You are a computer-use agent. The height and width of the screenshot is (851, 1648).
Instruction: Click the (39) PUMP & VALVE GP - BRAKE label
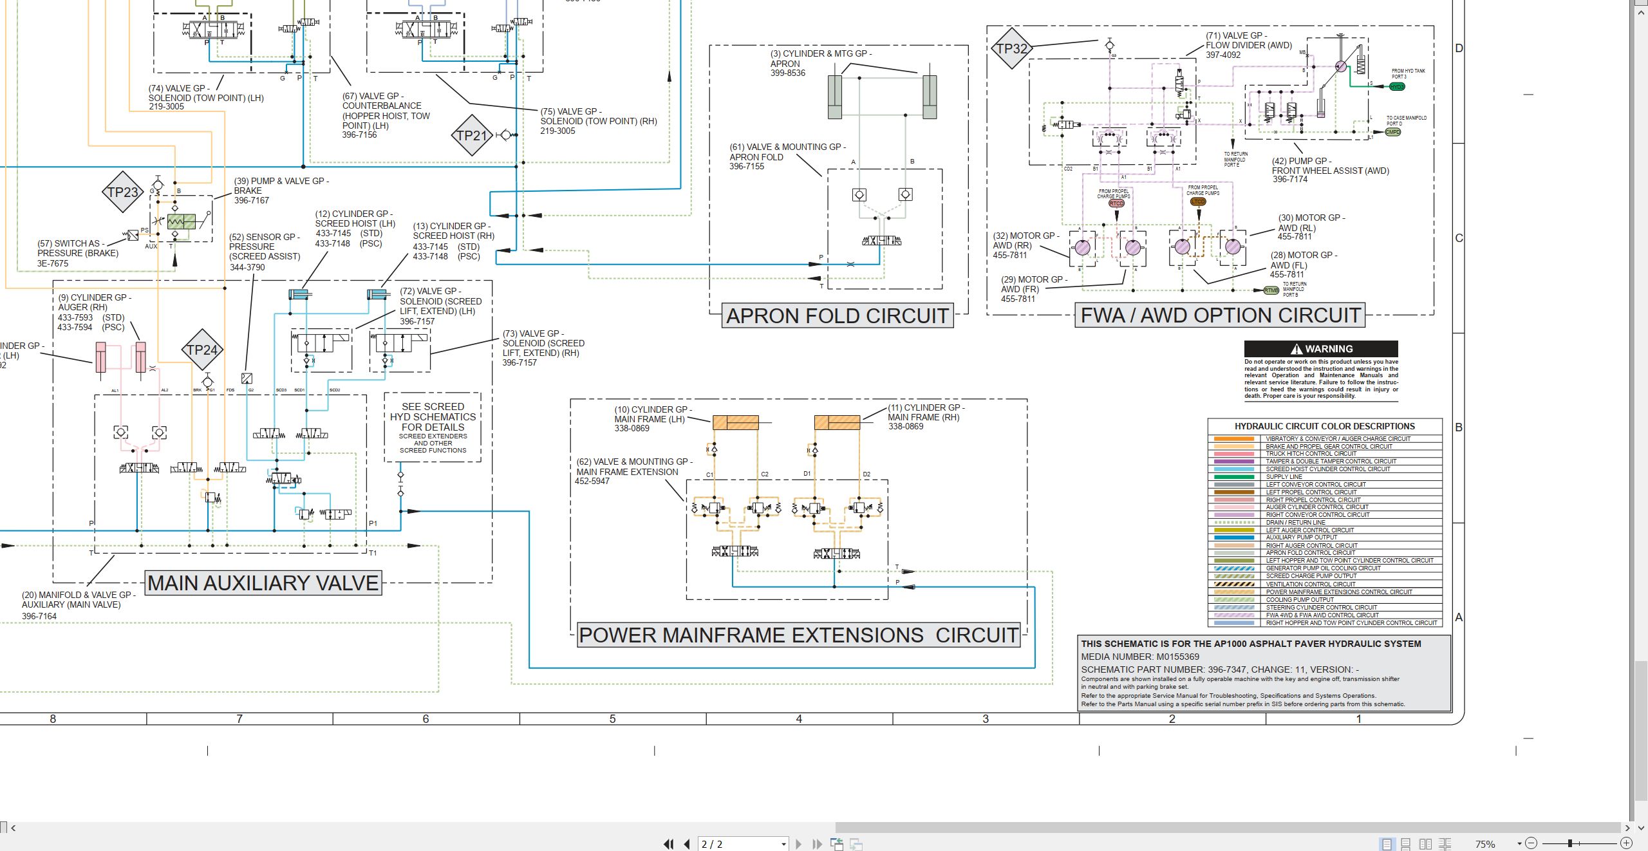(x=281, y=191)
